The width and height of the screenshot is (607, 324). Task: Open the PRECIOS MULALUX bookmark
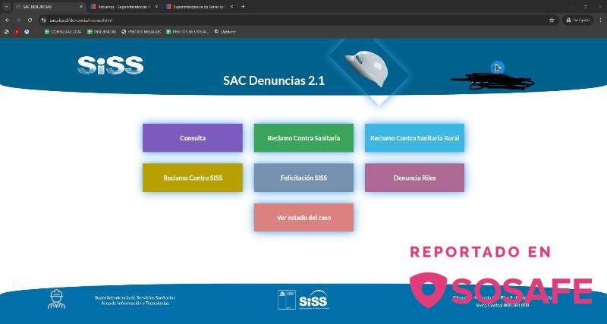tap(141, 32)
